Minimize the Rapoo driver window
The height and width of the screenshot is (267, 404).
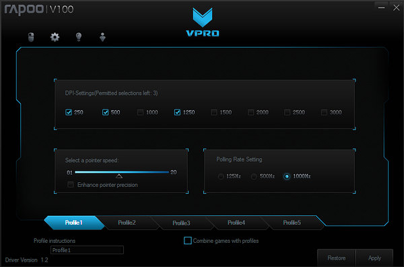tap(381, 7)
